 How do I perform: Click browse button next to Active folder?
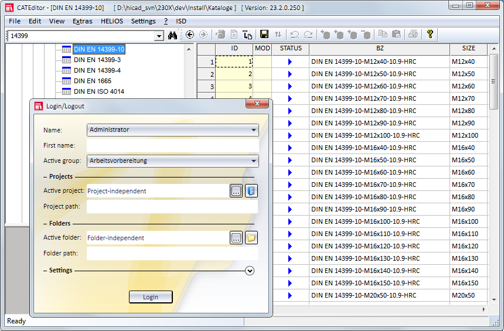[x=236, y=238]
